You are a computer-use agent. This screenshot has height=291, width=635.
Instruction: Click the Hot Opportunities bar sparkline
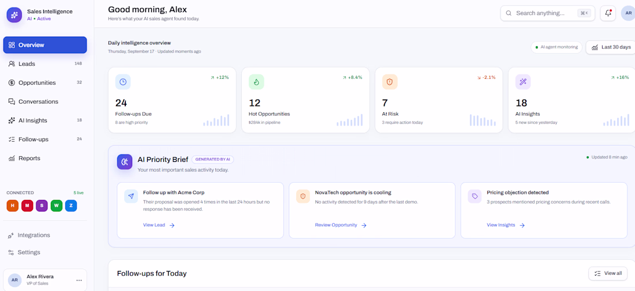coord(349,120)
